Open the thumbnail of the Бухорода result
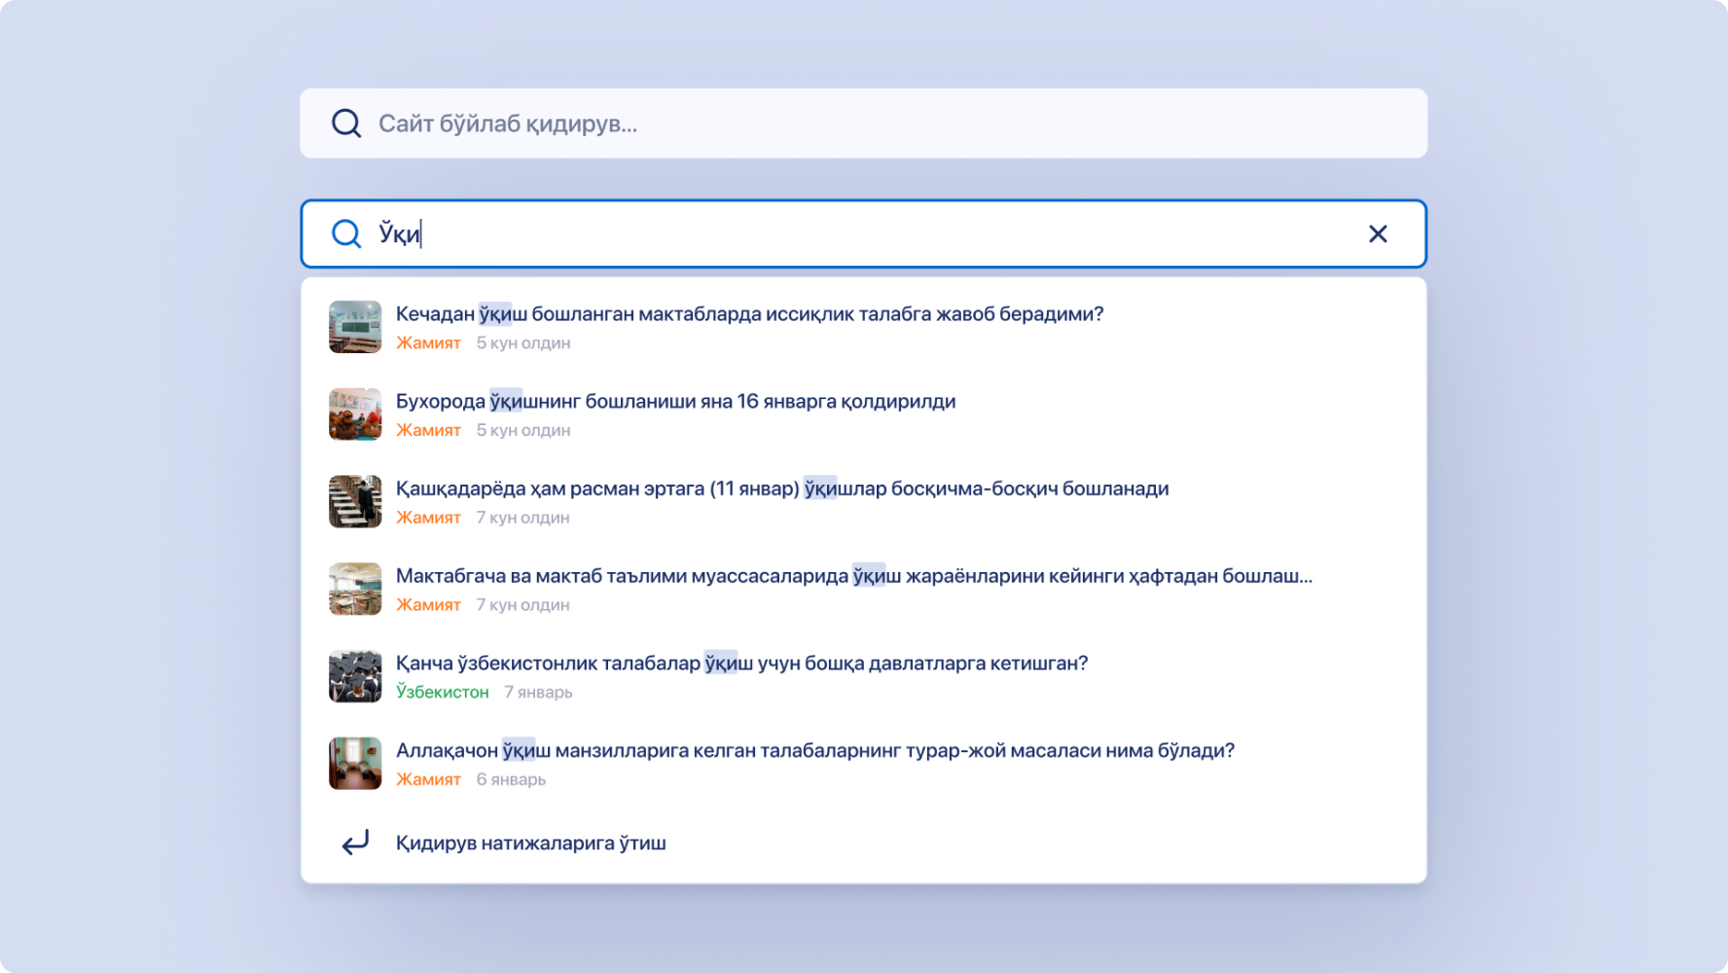The width and height of the screenshot is (1728, 973). (x=355, y=414)
